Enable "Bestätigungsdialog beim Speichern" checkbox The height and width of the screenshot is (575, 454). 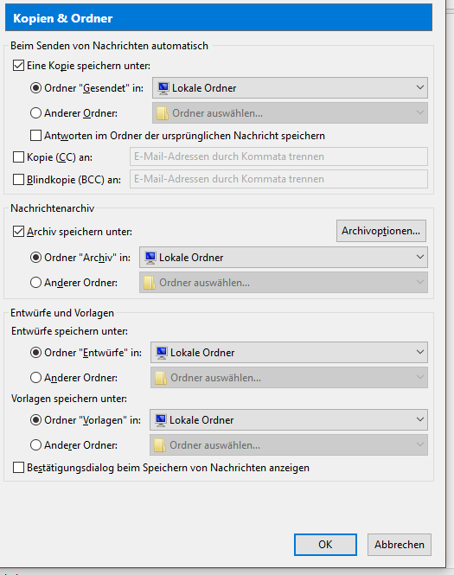18,468
